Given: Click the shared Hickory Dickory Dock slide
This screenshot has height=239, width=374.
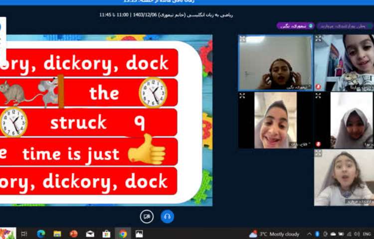Looking at the screenshot, I should (x=106, y=120).
